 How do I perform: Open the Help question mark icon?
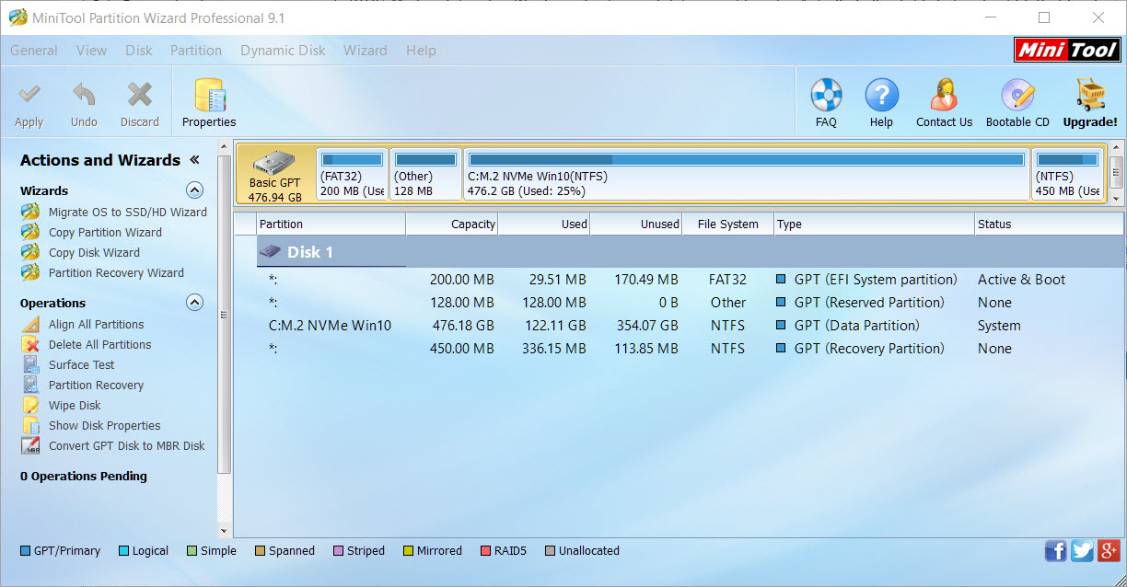[x=881, y=95]
